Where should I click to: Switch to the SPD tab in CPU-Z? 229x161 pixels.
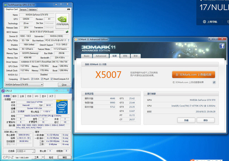click(x=37, y=96)
